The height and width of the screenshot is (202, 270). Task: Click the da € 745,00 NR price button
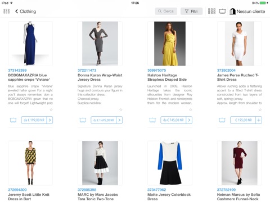(x=173, y=120)
